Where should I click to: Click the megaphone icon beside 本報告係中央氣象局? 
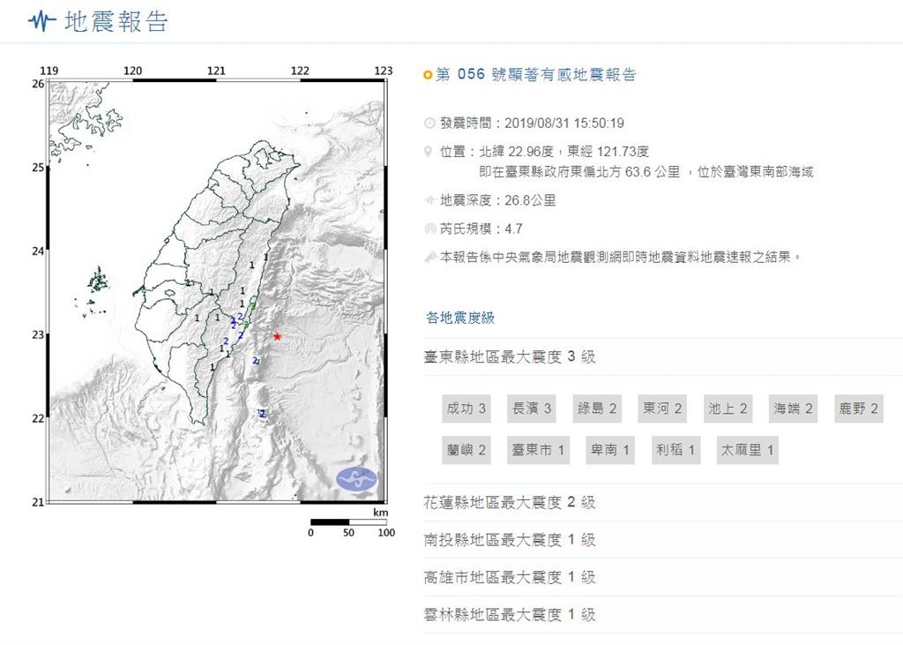(429, 257)
